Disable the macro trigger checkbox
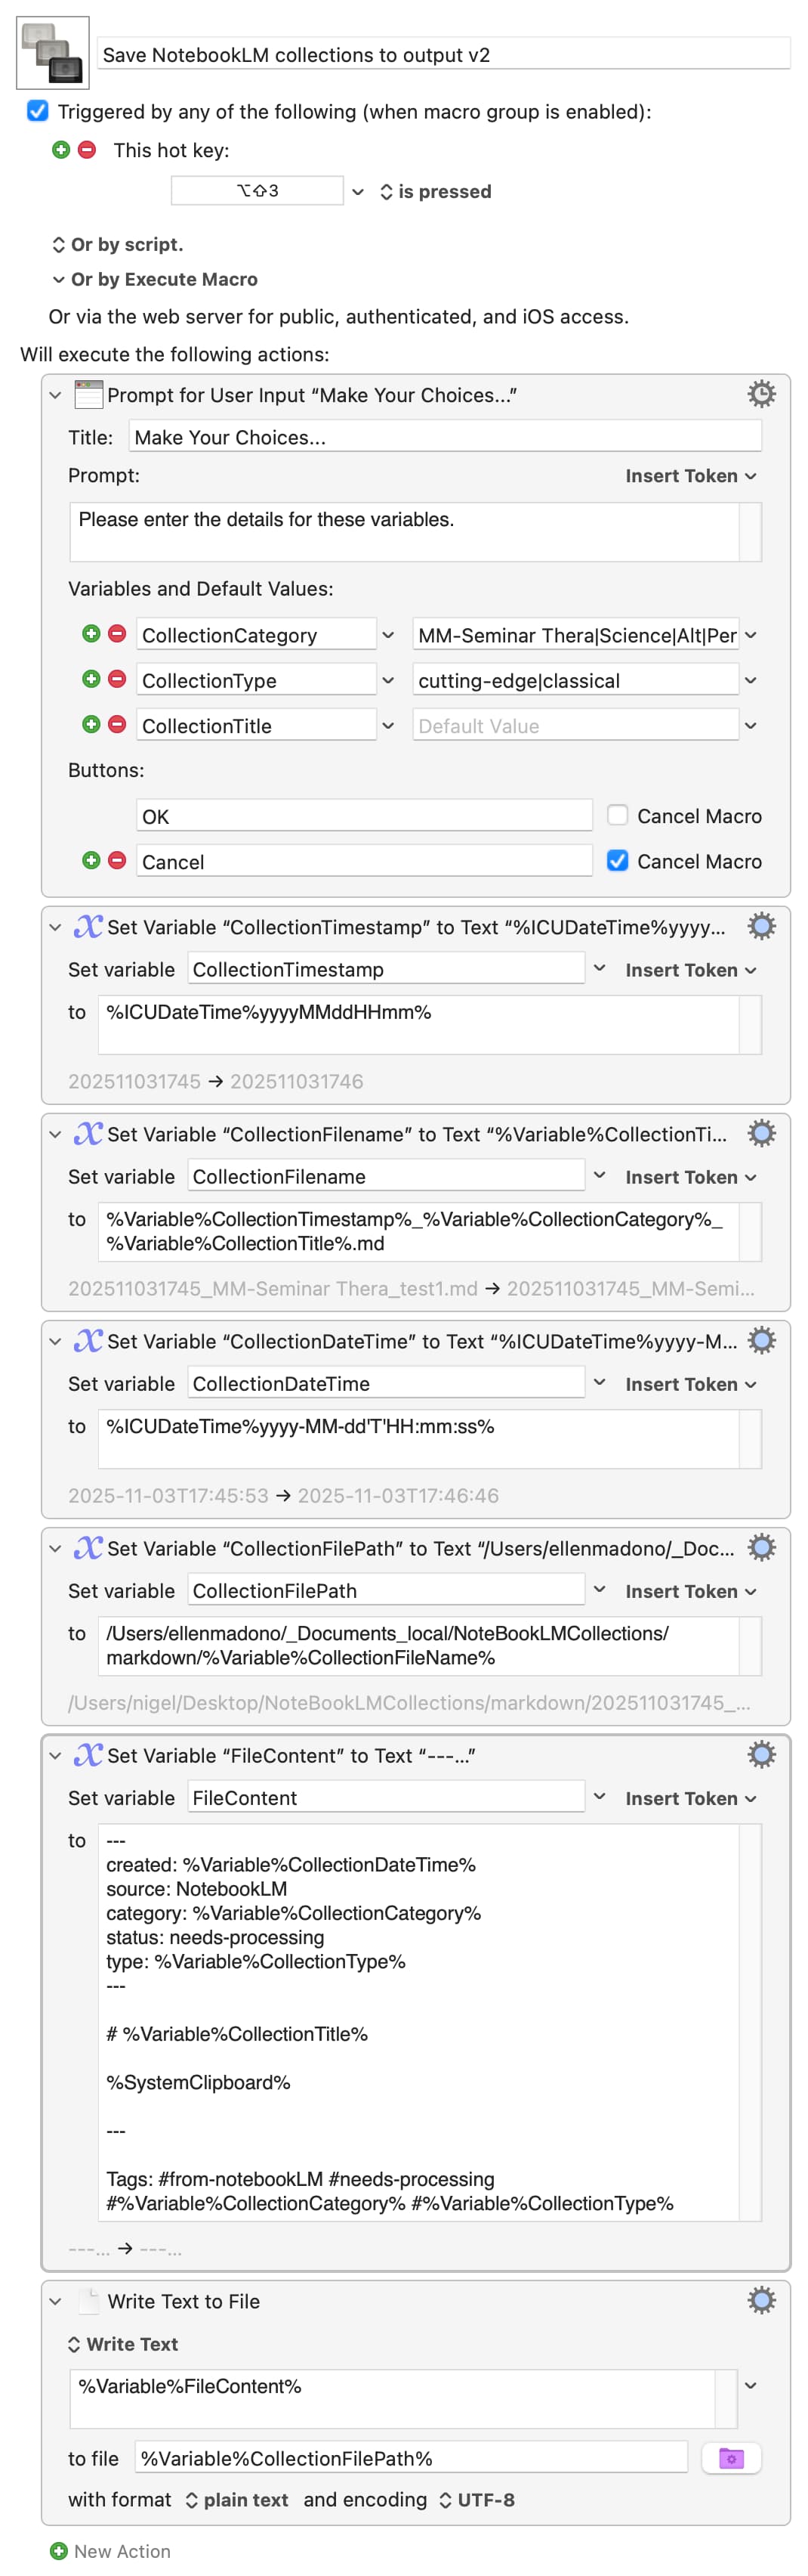The image size is (808, 2576). 38,111
